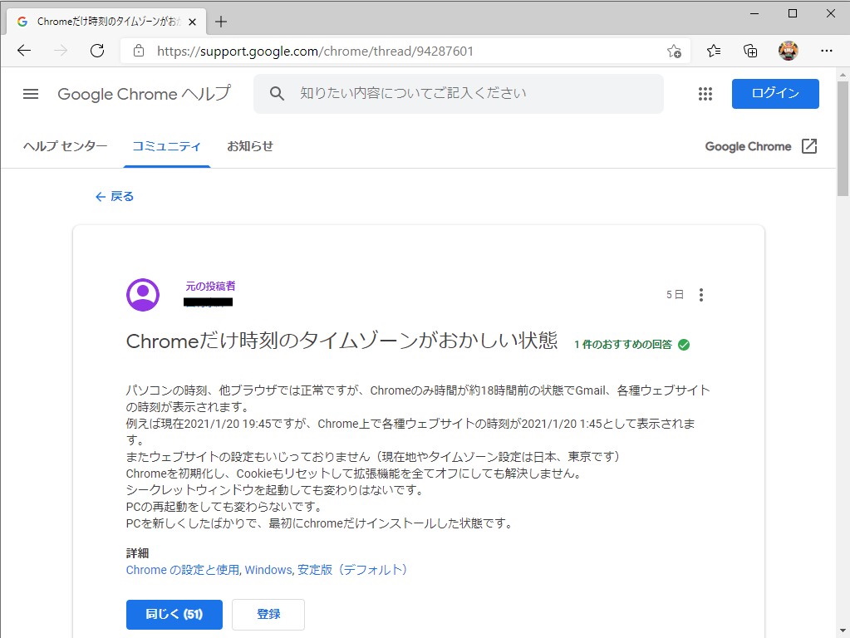Go back using the 戻る link
The width and height of the screenshot is (850, 638).
coord(115,196)
